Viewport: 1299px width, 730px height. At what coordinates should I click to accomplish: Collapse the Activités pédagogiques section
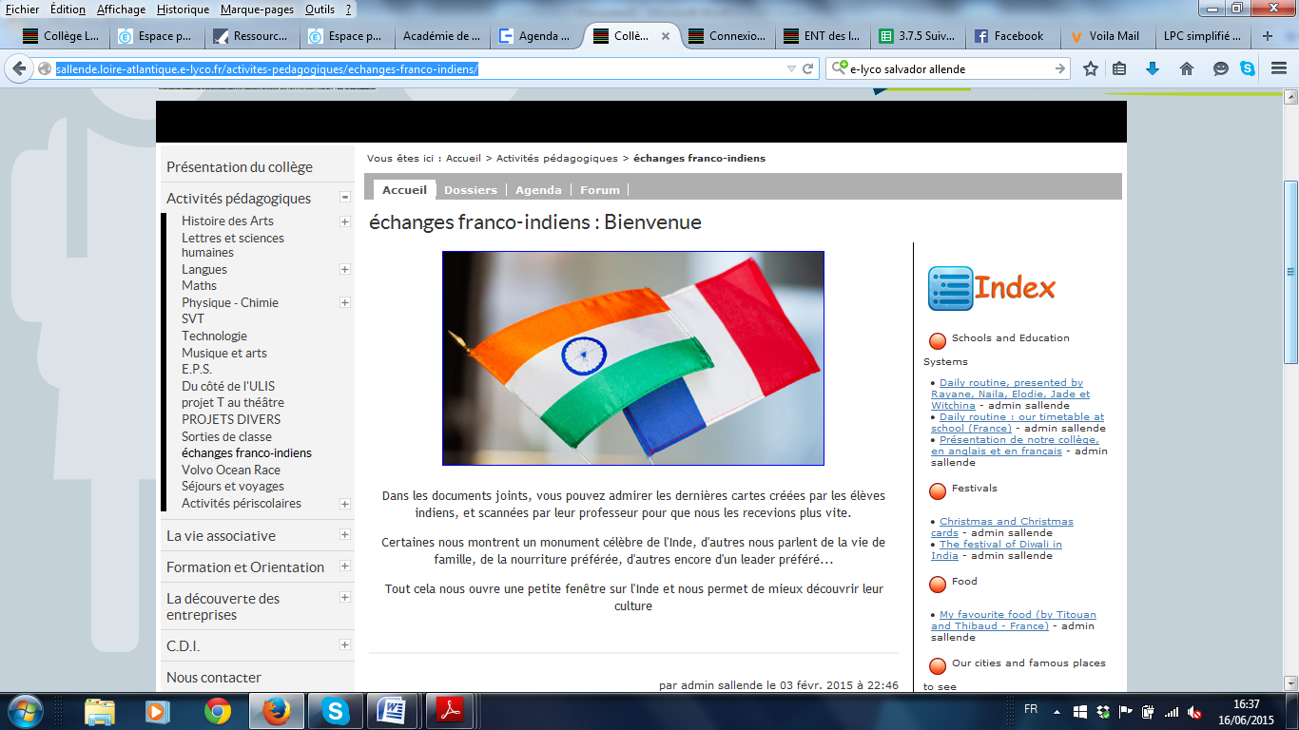click(345, 198)
